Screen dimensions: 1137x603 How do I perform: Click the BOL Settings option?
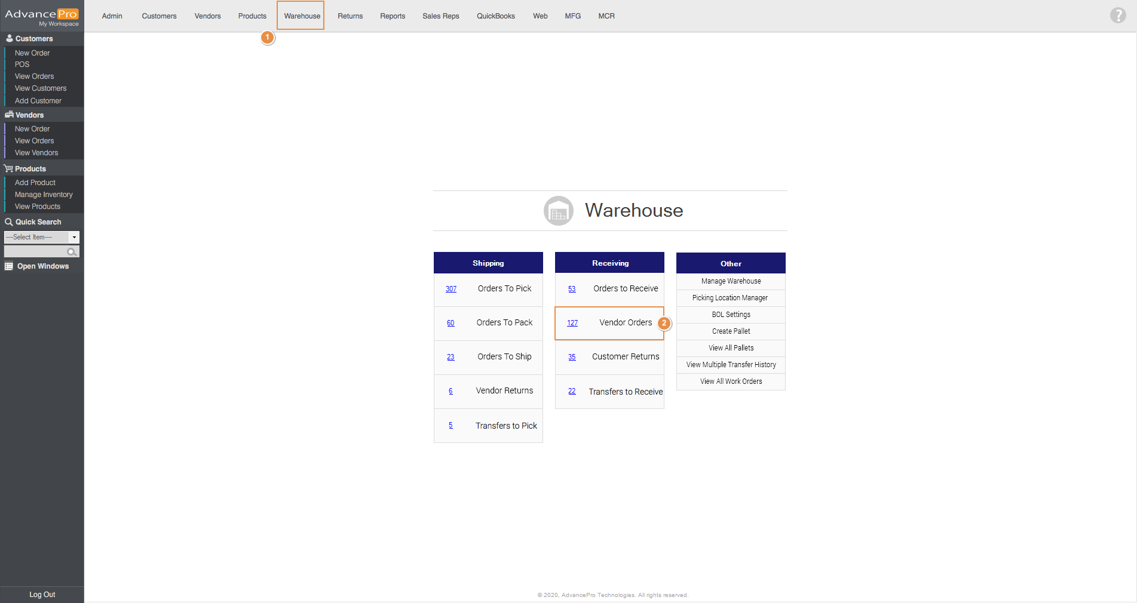(731, 315)
